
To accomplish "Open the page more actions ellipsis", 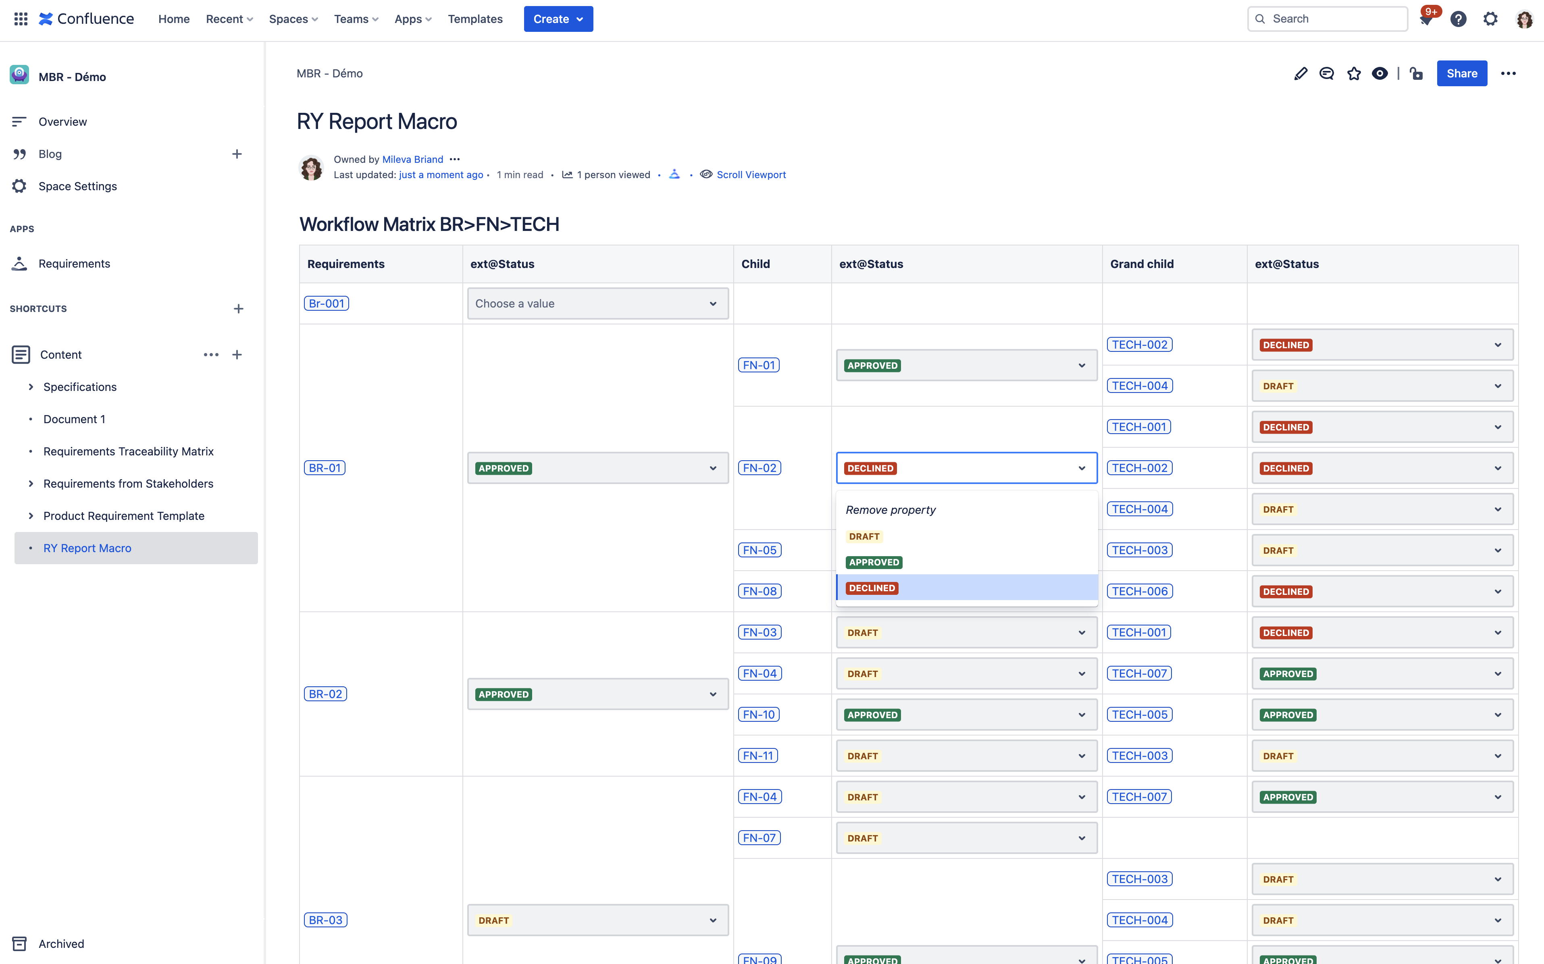I will tap(1508, 73).
